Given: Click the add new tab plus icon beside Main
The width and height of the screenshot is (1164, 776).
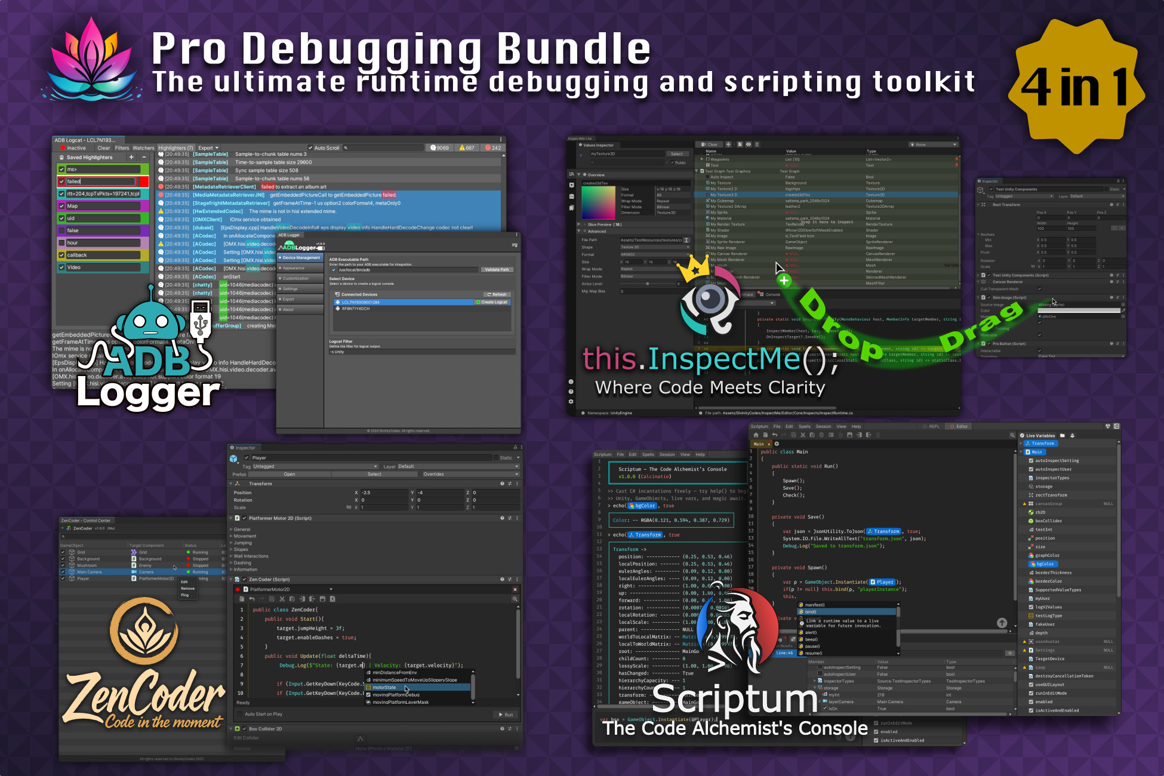Looking at the screenshot, I should point(777,444).
